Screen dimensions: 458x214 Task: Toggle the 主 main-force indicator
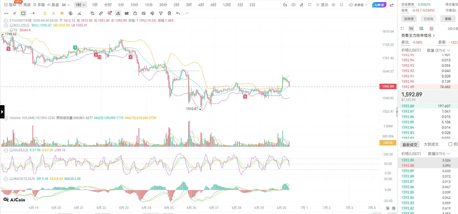(45, 13)
